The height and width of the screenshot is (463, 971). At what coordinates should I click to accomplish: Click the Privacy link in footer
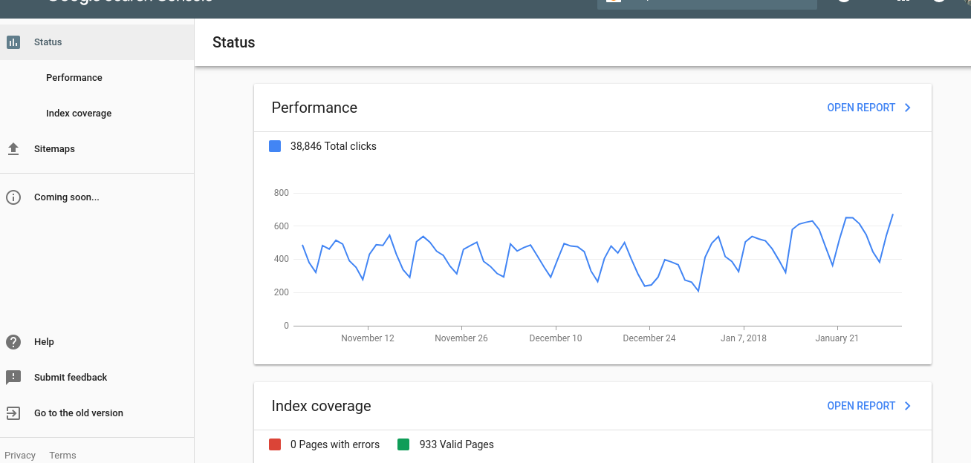click(20, 456)
